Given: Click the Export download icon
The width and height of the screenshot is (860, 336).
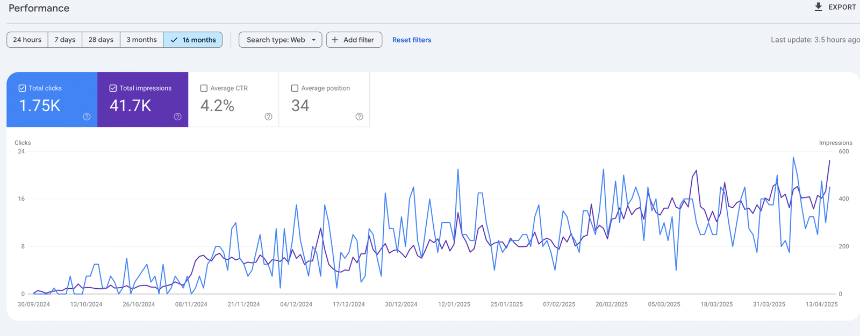Looking at the screenshot, I should click(x=818, y=7).
